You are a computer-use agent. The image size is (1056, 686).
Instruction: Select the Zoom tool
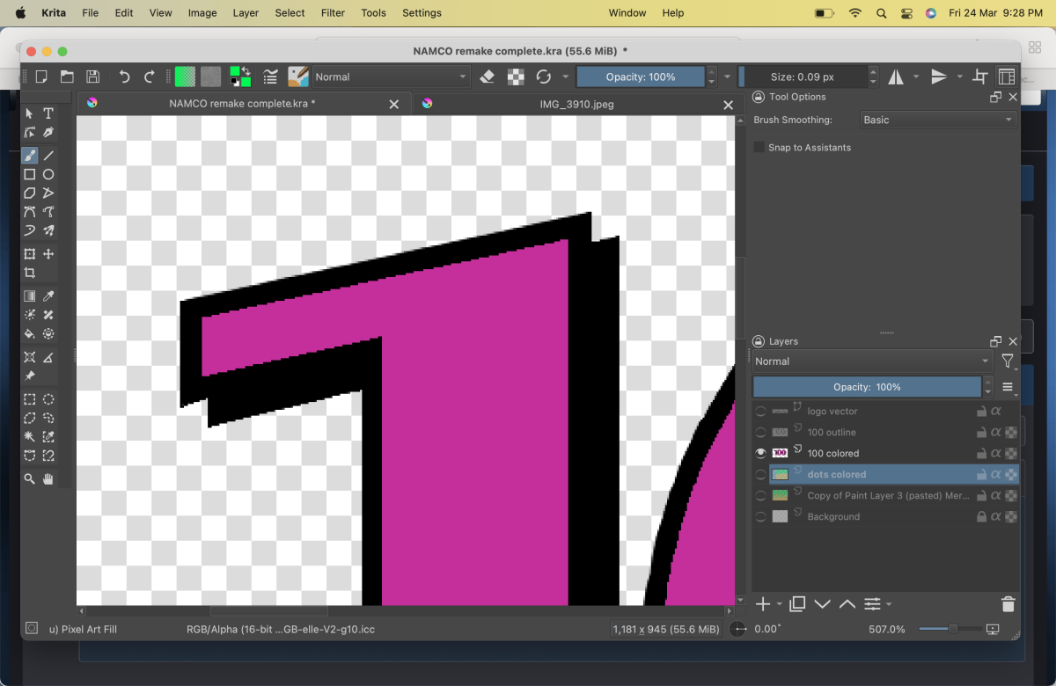point(30,478)
